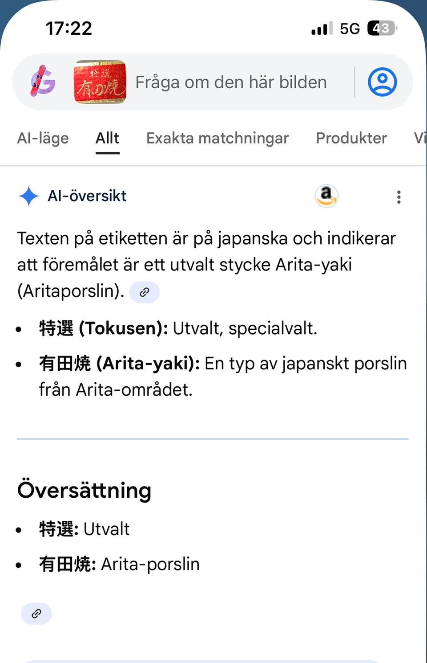Open Exakta matchningar tab

click(217, 138)
